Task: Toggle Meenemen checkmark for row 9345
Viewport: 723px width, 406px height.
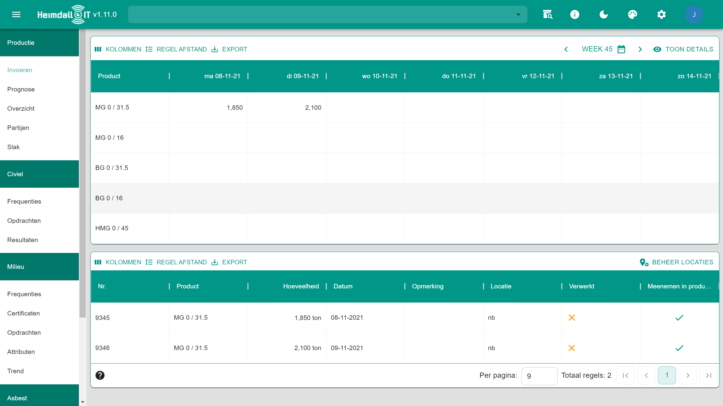Action: tap(679, 318)
